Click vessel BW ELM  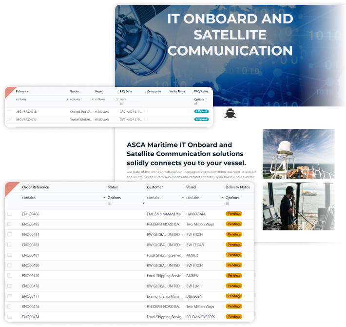(193, 286)
